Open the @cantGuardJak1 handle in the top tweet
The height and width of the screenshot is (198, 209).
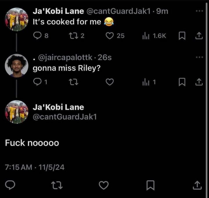pyautogui.click(x=120, y=11)
